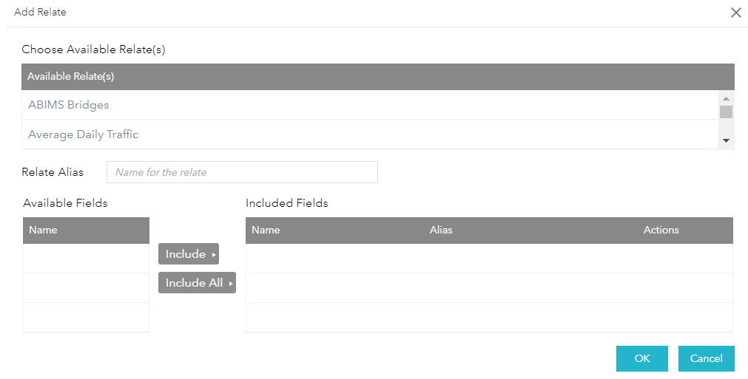Cancel the Add Relate dialog
The image size is (748, 379).
tap(706, 358)
